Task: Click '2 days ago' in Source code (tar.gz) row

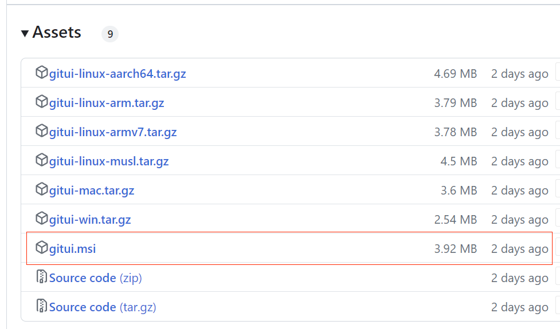Action: coord(520,308)
